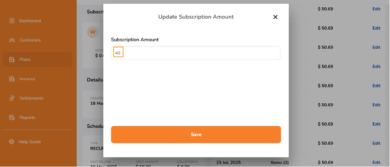Close the Update Subscription Amount dialog
390x167 pixels.
(x=275, y=17)
